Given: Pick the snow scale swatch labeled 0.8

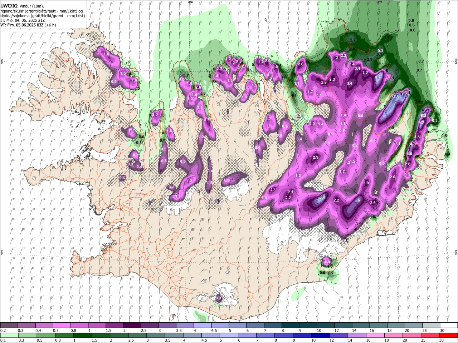Looking at the screenshot, I should pyautogui.click(x=79, y=325).
